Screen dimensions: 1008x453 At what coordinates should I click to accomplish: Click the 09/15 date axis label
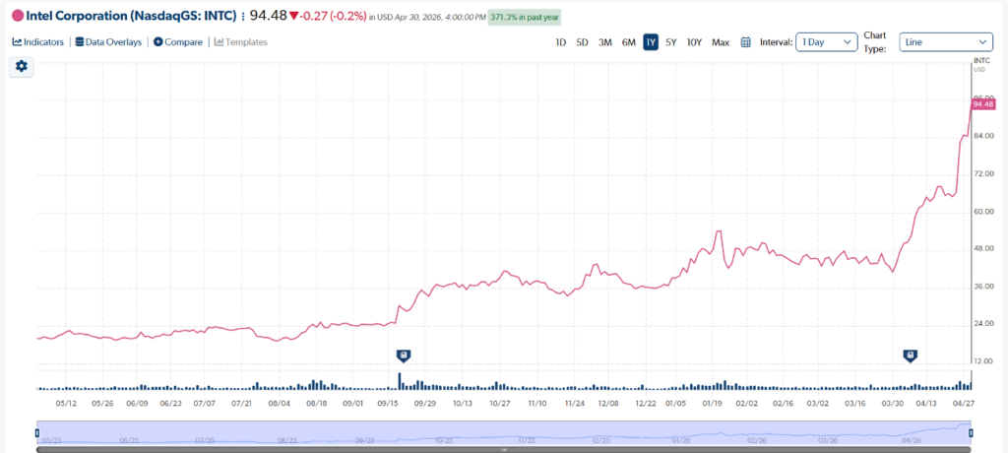pyautogui.click(x=388, y=404)
